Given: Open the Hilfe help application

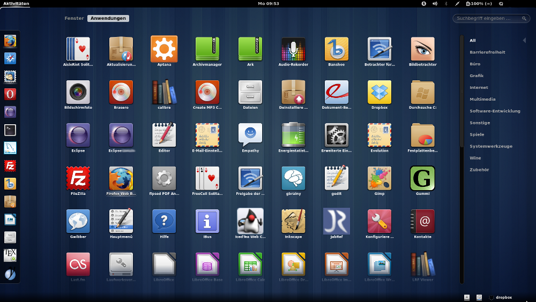Looking at the screenshot, I should [164, 224].
